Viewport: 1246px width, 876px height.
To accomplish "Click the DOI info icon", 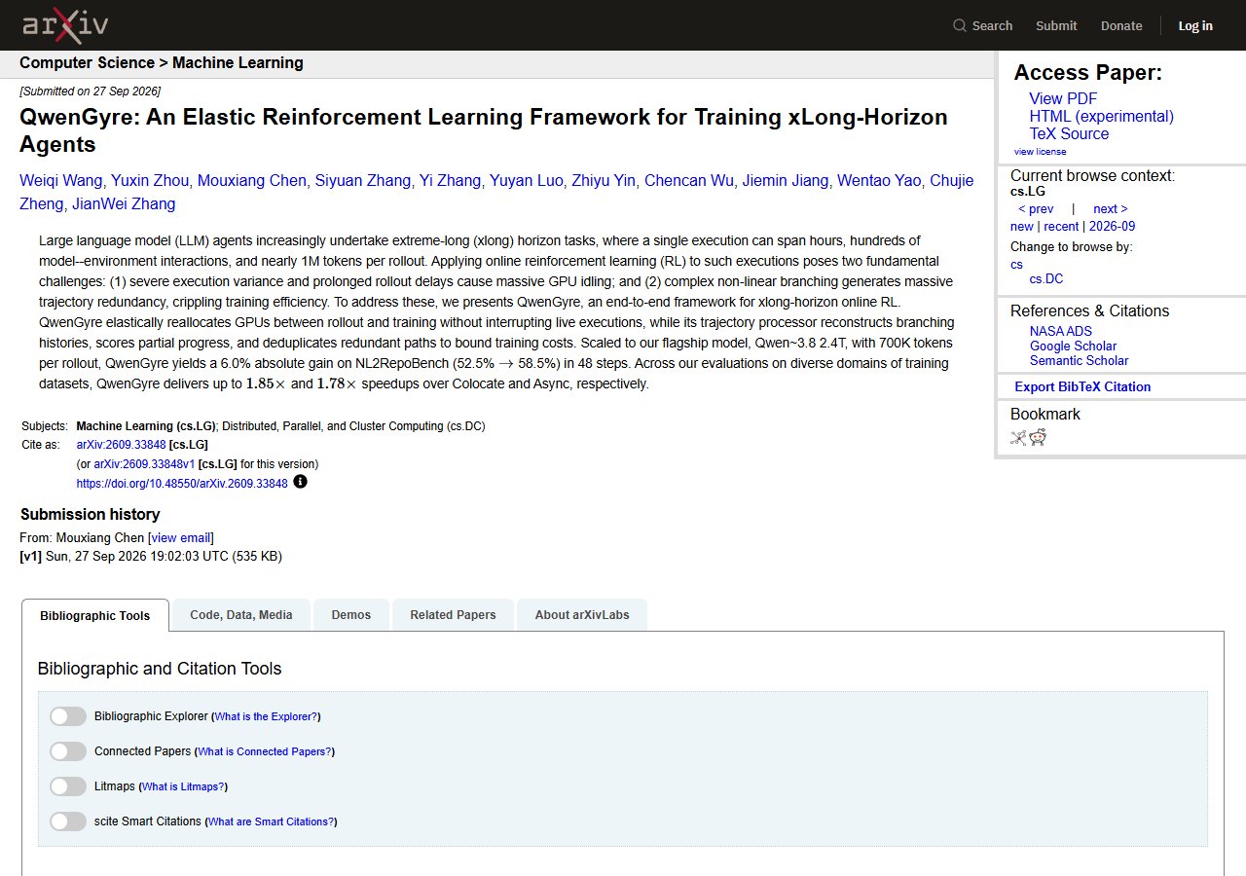I will pyautogui.click(x=300, y=481).
